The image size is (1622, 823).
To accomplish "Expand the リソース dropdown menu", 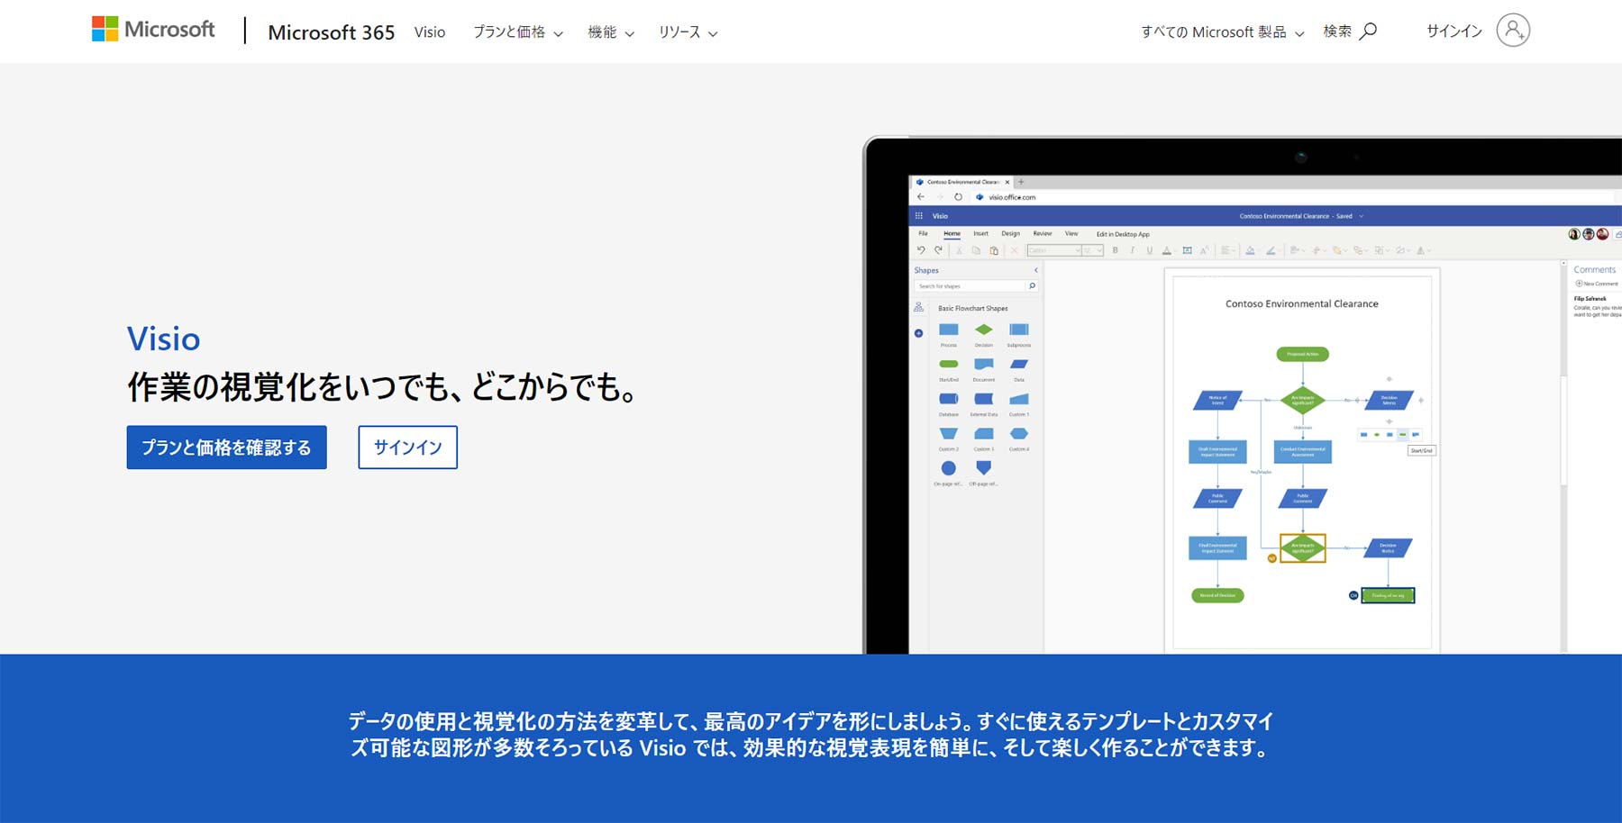I will (688, 32).
